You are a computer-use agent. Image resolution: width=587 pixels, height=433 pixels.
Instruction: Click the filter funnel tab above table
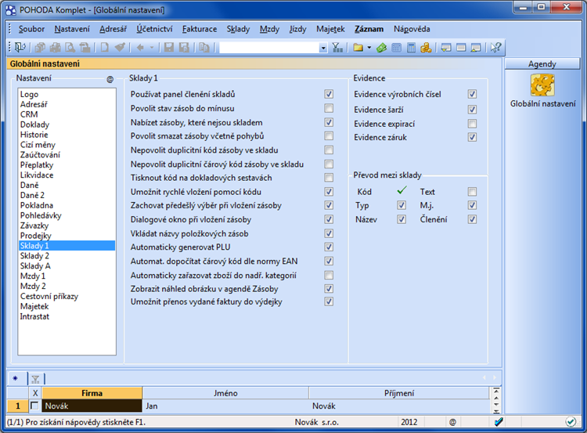click(35, 379)
